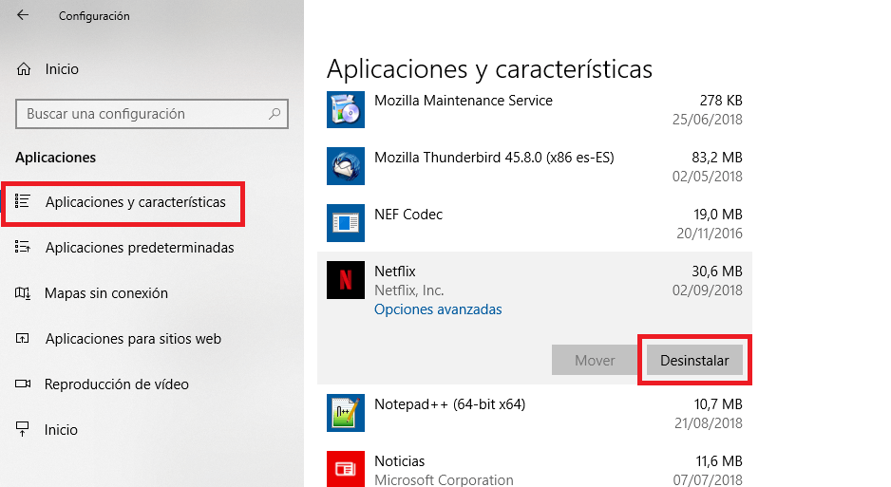This screenshot has height=487, width=891.
Task: Select the Noticias entry
Action: point(400,460)
